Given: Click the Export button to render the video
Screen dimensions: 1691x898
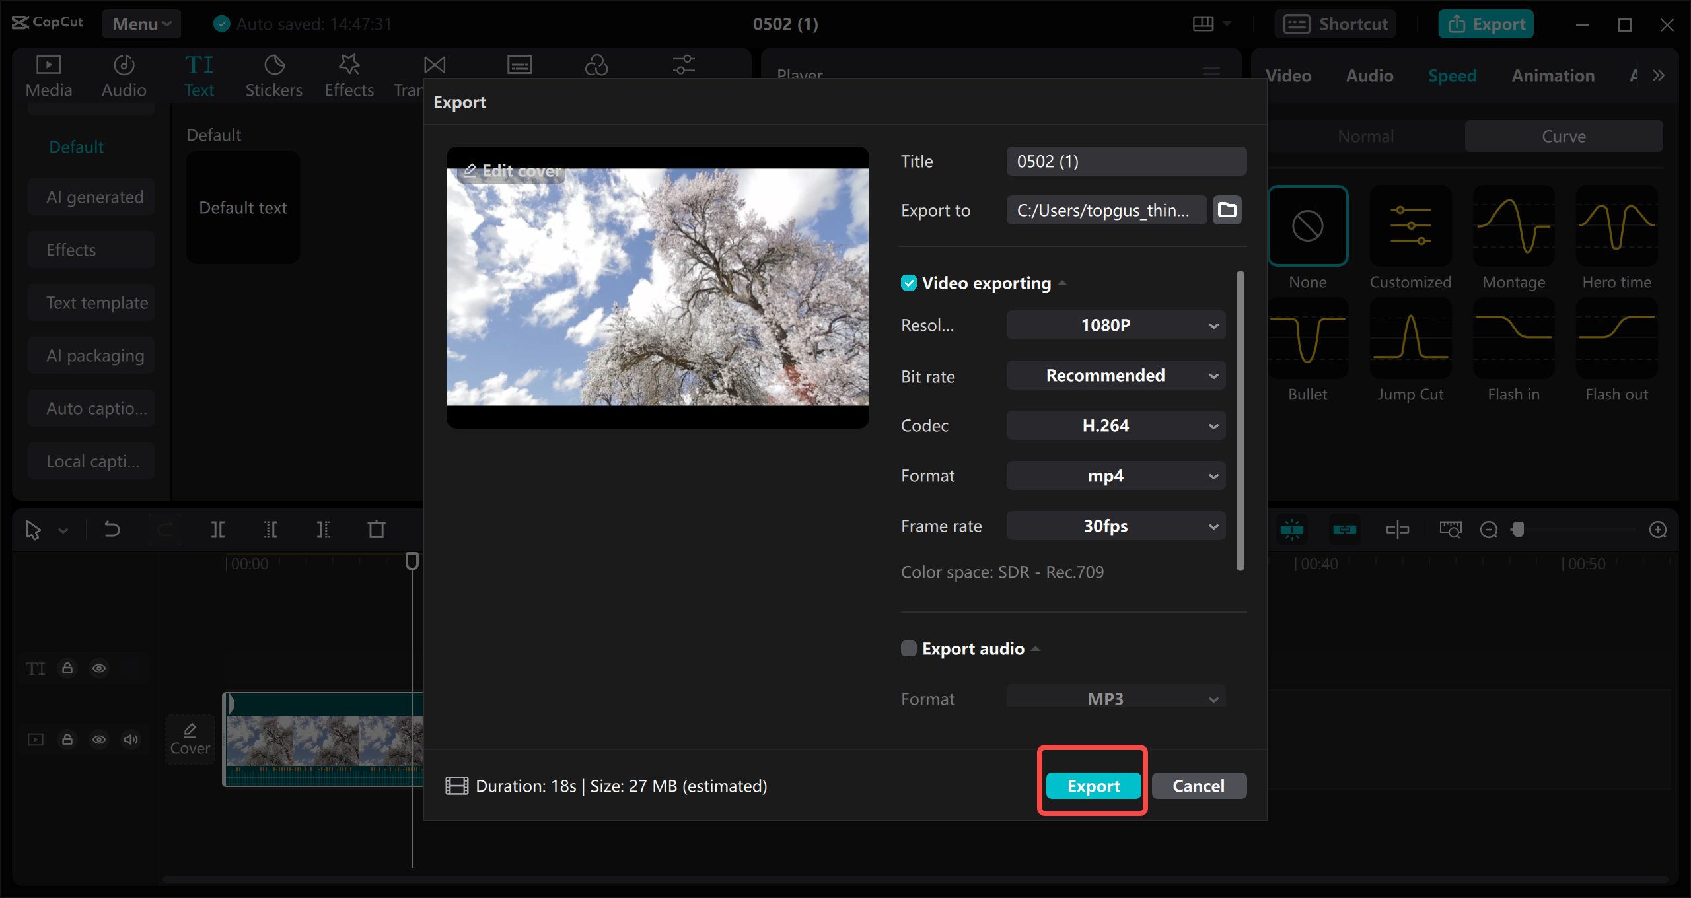Looking at the screenshot, I should tap(1092, 786).
